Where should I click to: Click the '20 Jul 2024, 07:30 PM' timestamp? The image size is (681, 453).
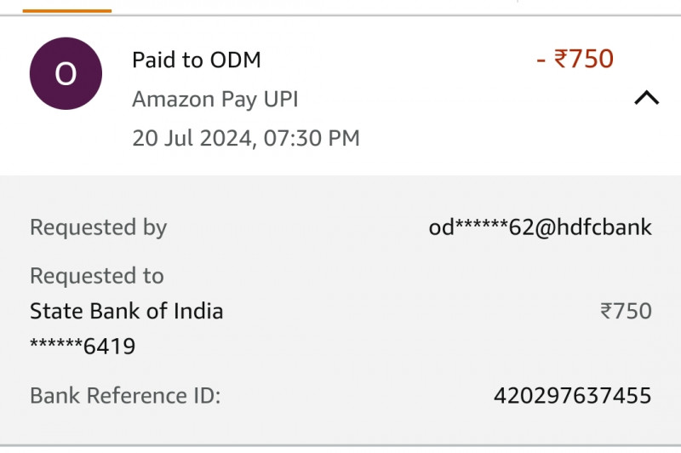(x=245, y=137)
